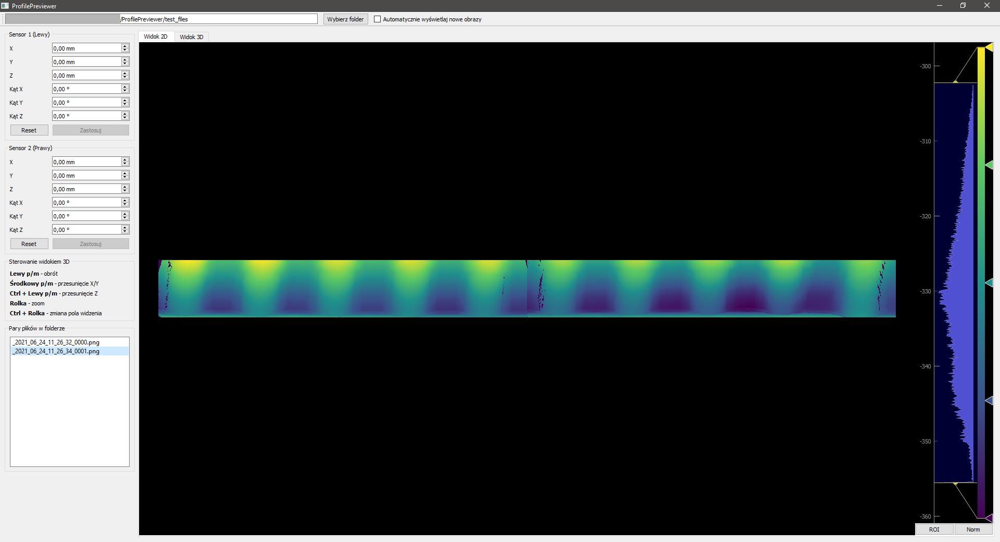
Task: Click Sensor 2 Kąt Z value field
Action: (86, 229)
